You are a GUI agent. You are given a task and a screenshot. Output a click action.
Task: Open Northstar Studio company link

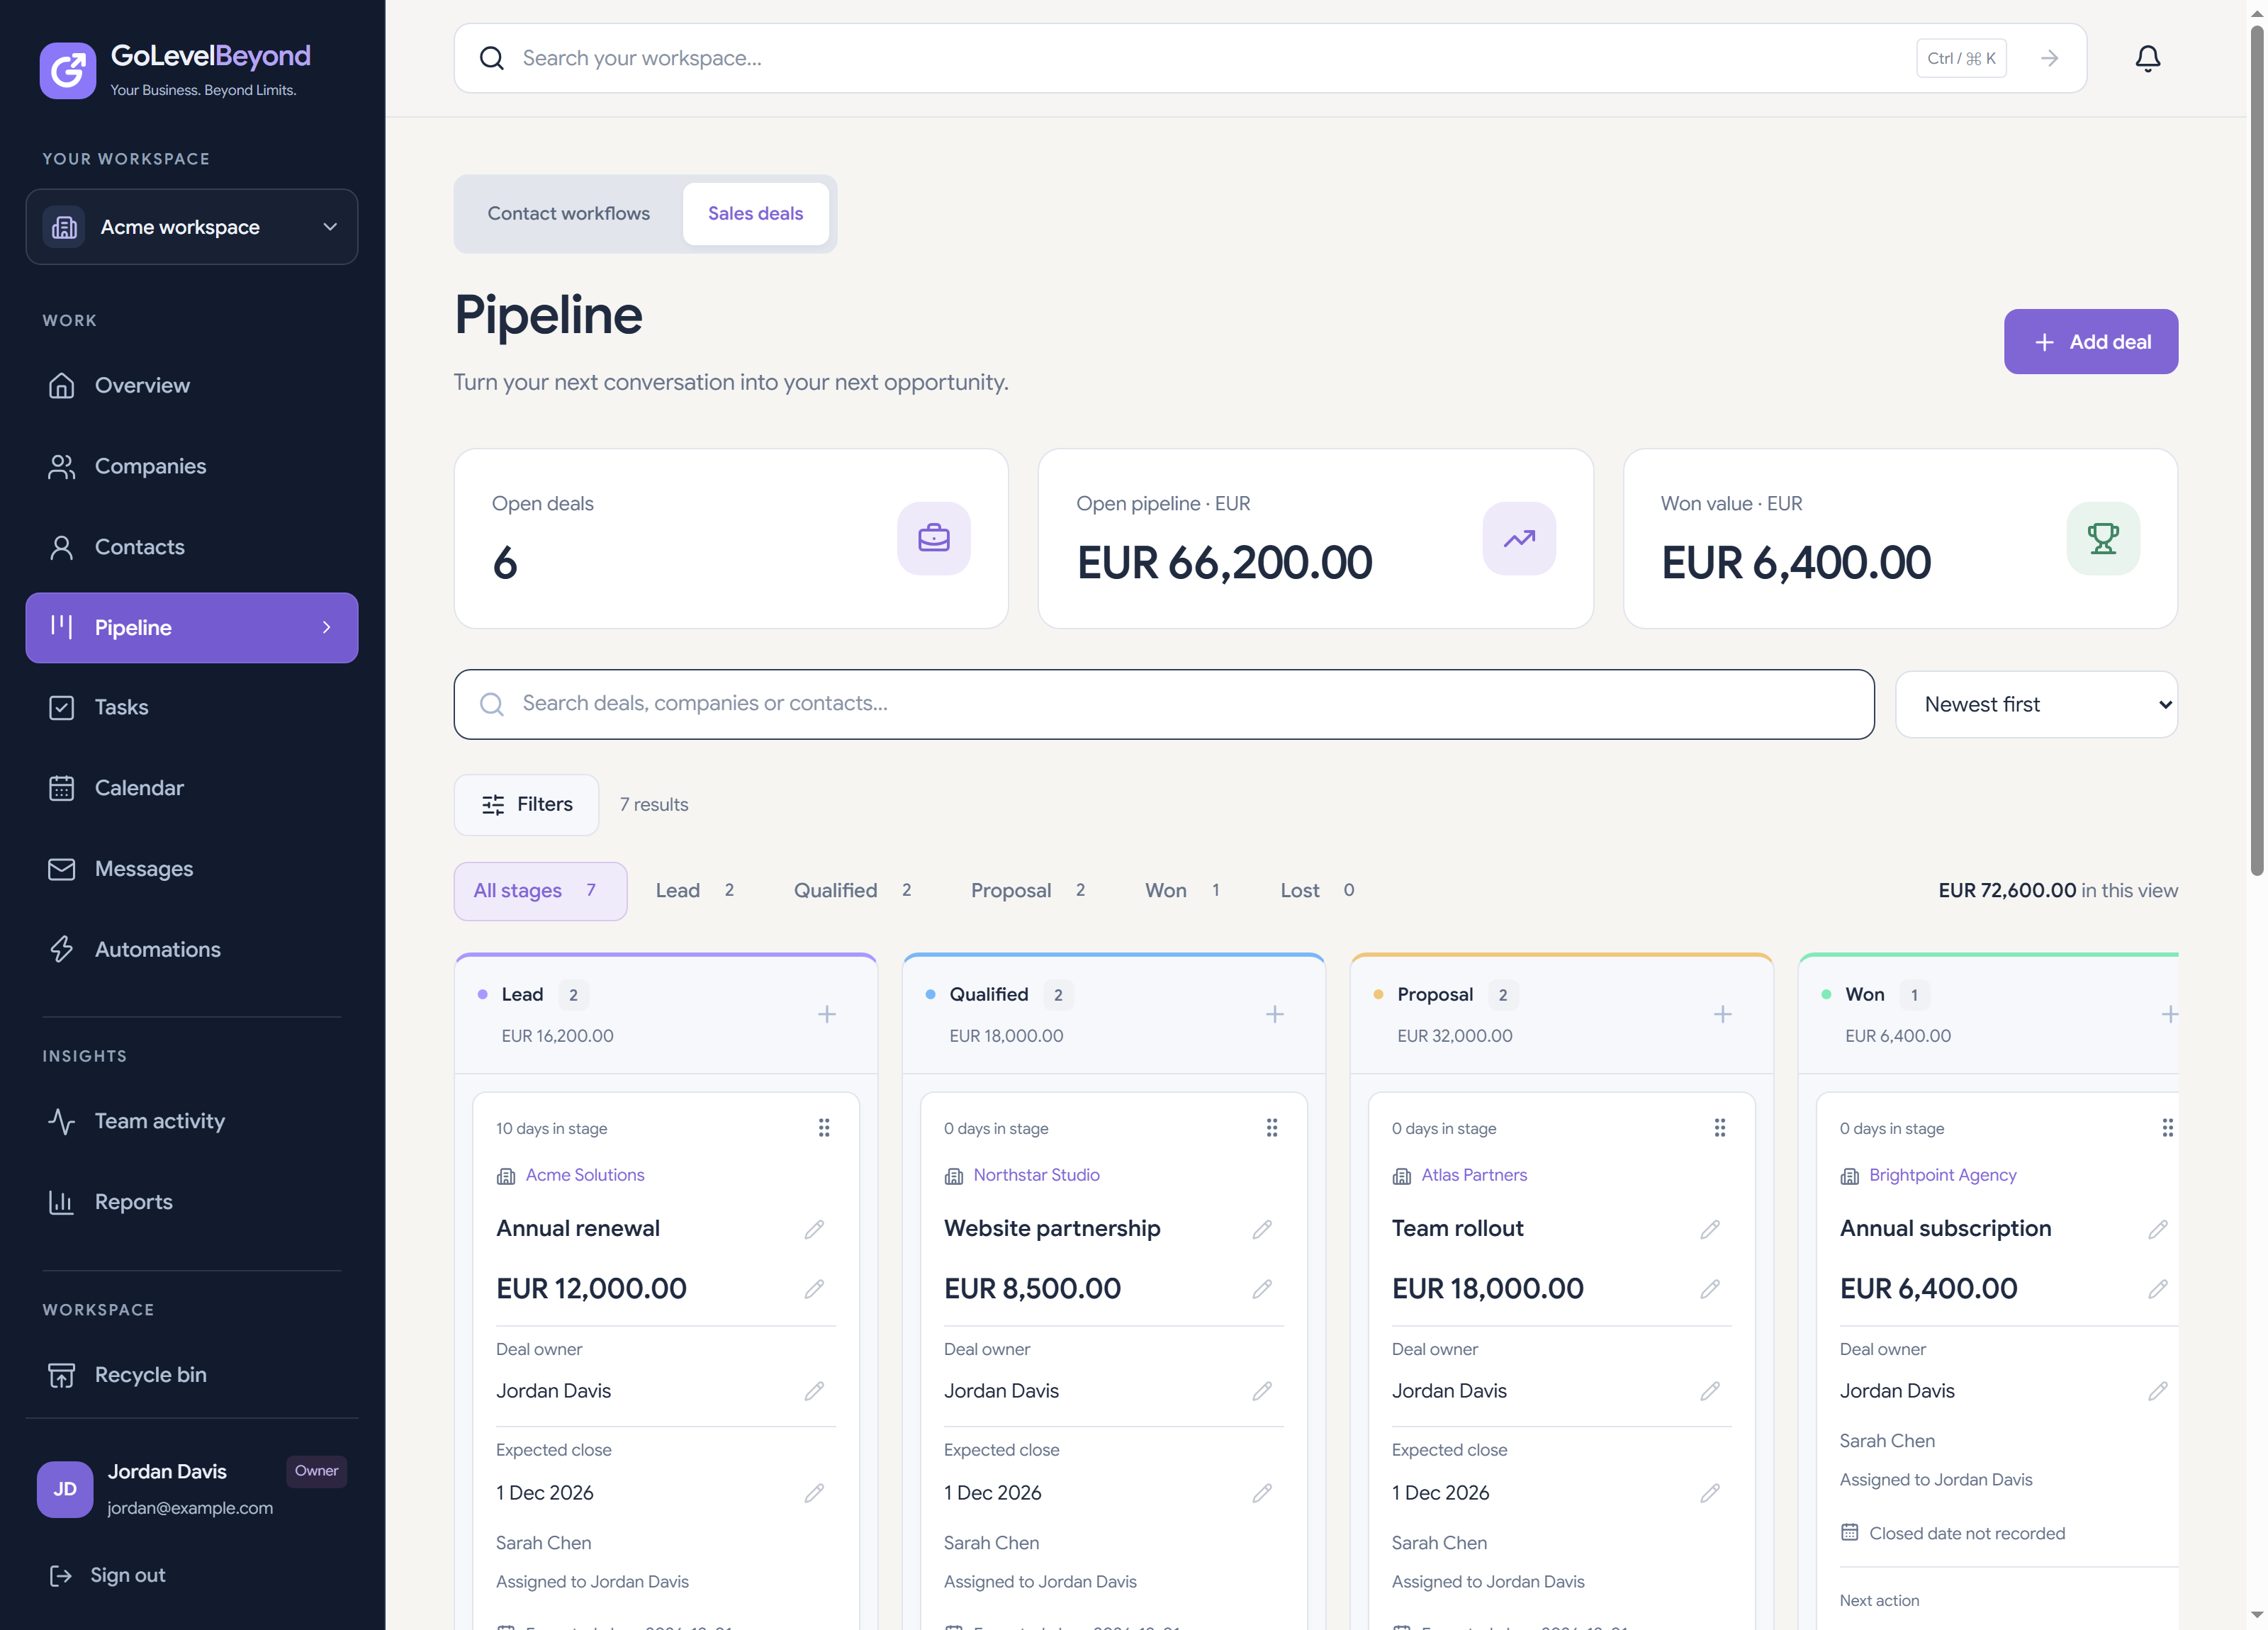(x=1036, y=1175)
